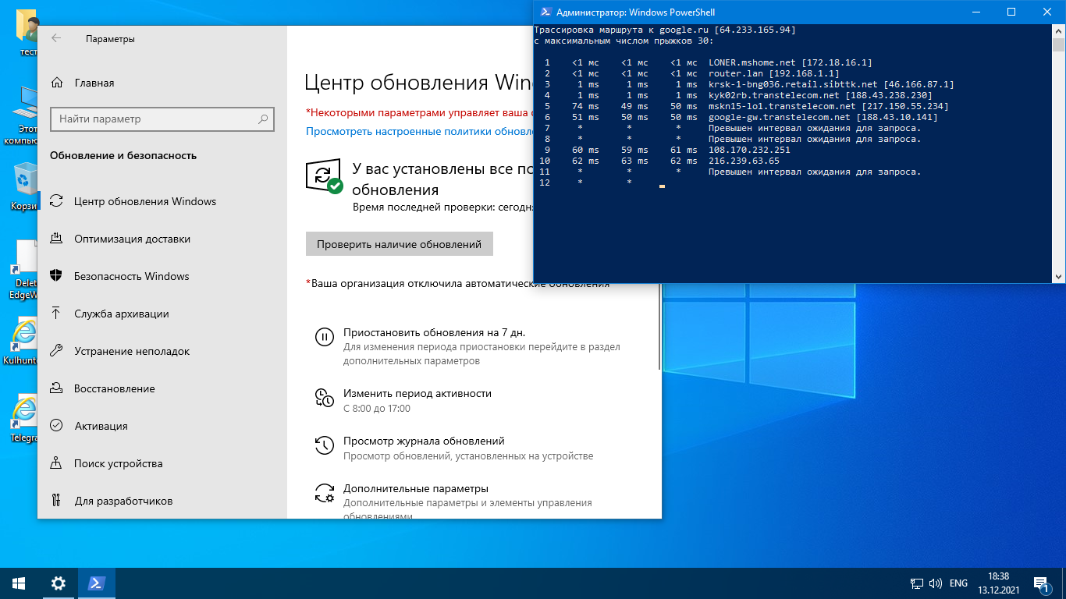The width and height of the screenshot is (1066, 599).
Task: Open the Windows Start menu
Action: (x=19, y=583)
